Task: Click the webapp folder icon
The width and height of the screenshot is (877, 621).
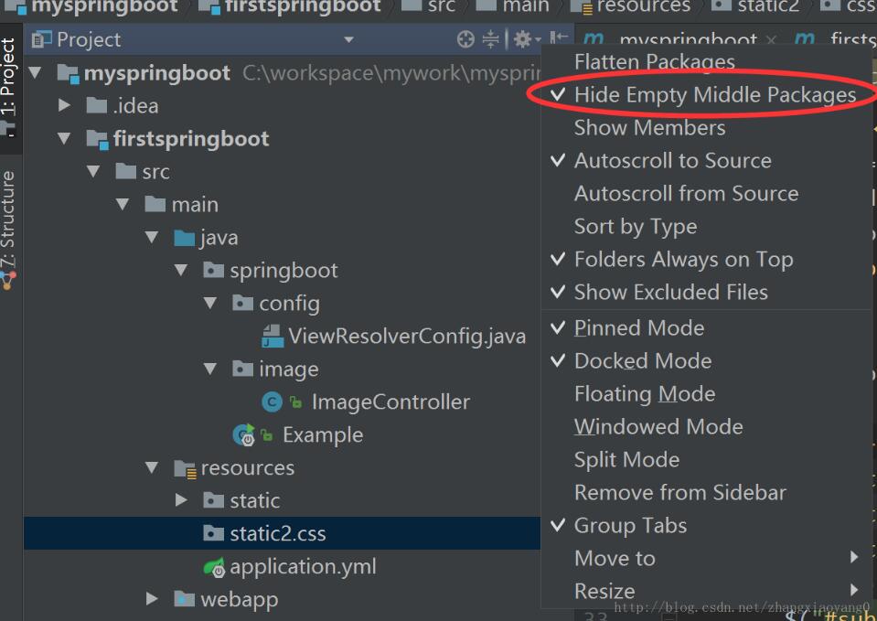Action: click(x=185, y=600)
